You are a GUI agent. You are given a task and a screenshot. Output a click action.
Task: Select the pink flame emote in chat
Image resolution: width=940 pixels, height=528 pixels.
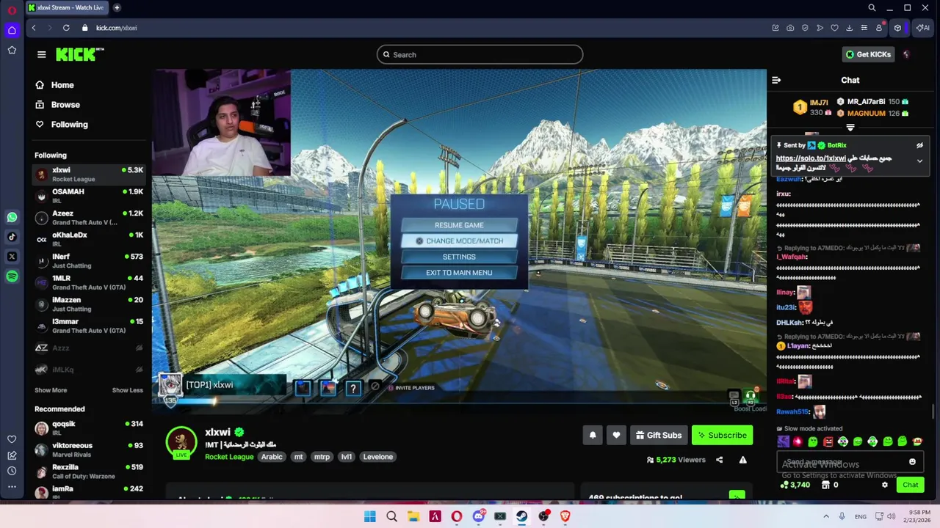[x=798, y=441]
